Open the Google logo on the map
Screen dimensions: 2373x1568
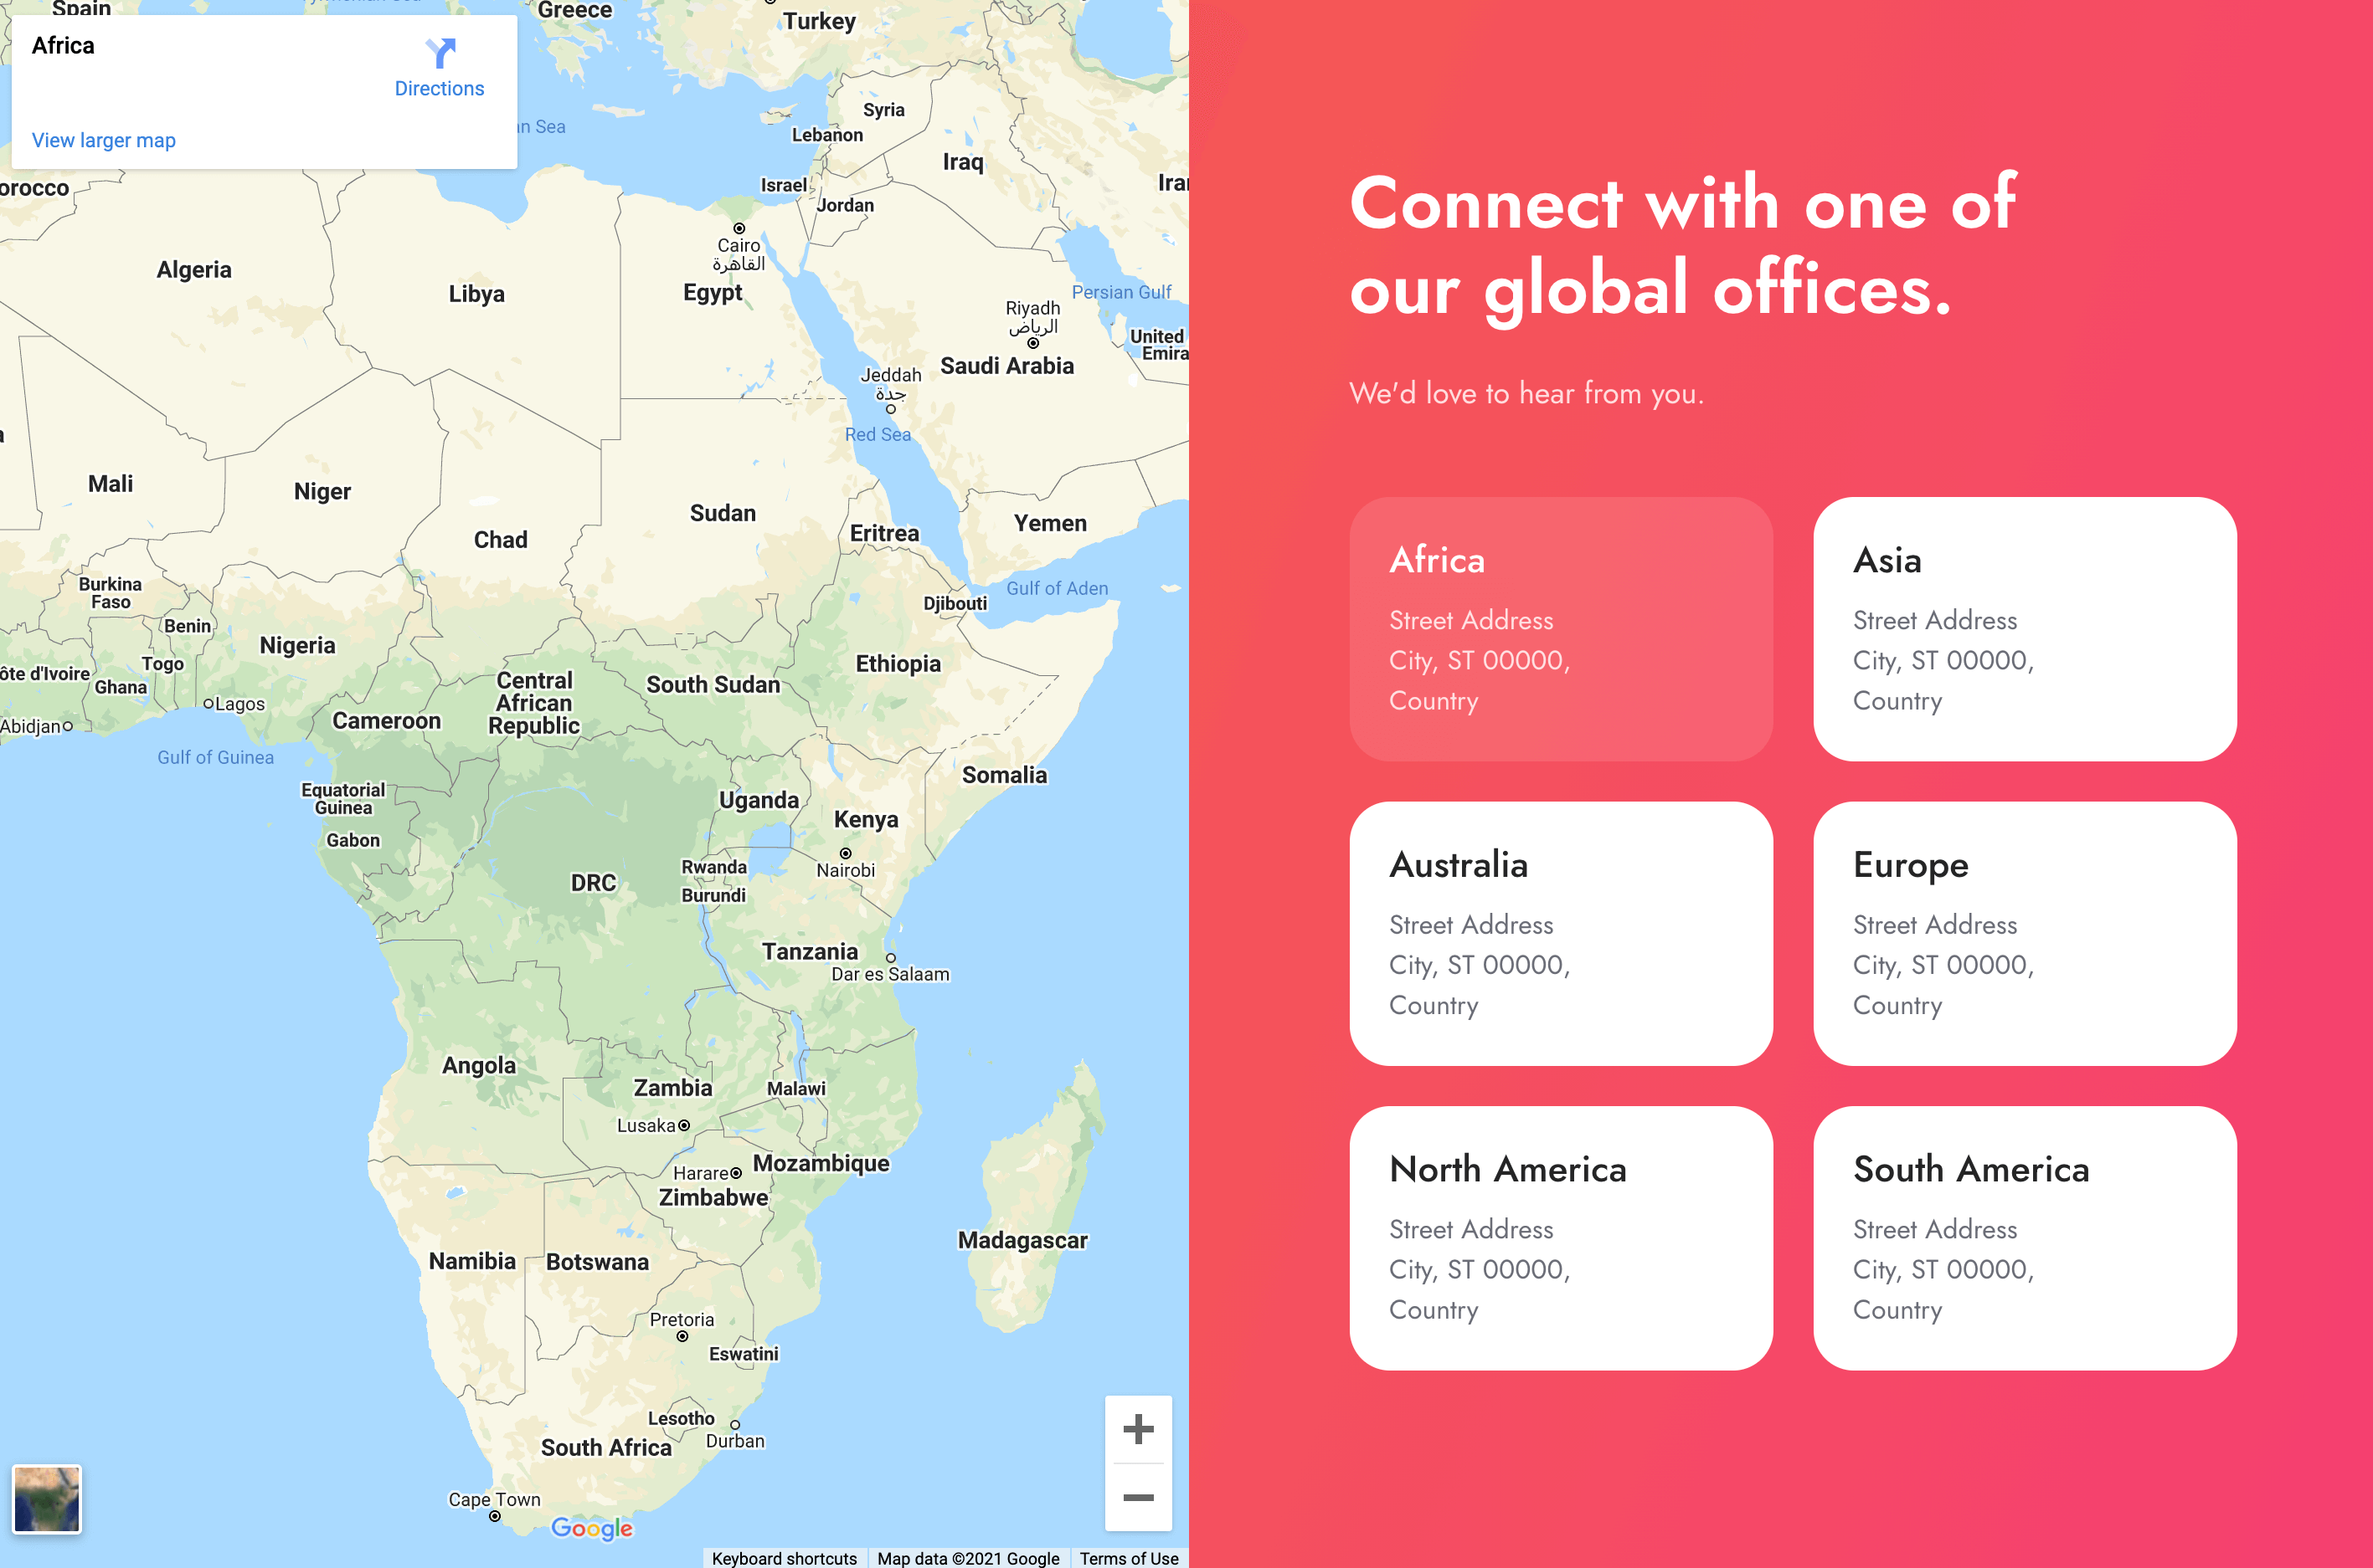pos(592,1527)
